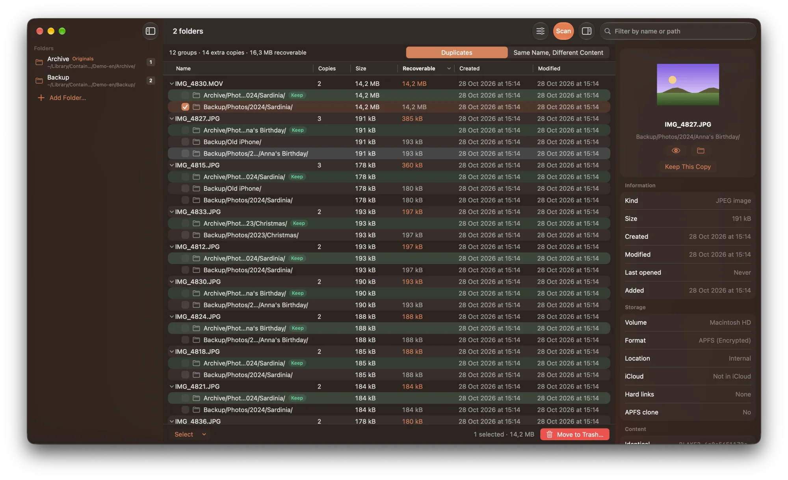The width and height of the screenshot is (788, 480).
Task: Check the Backup/Old iPhone/ 178 kB copy
Action: pyautogui.click(x=185, y=188)
